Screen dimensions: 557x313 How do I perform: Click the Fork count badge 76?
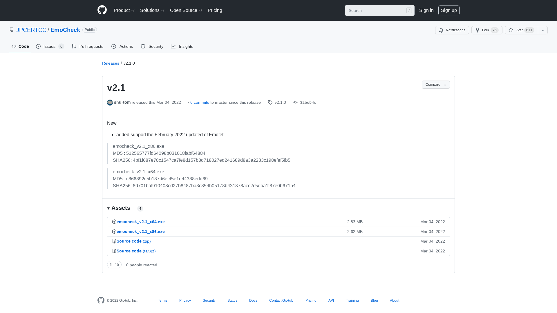point(495,30)
